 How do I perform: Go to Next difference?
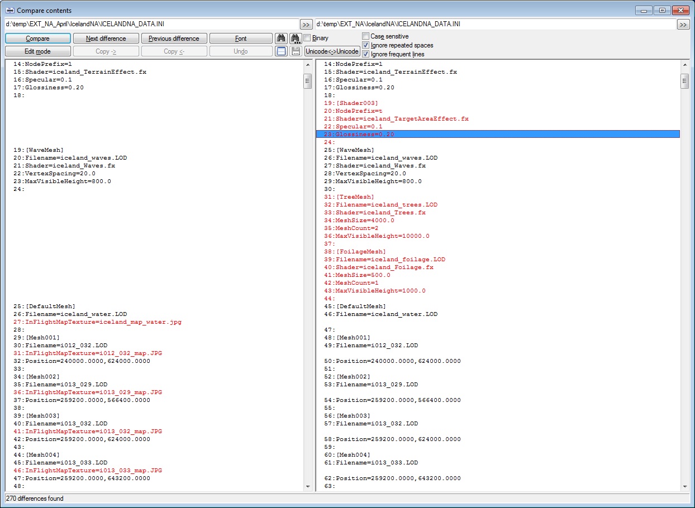pyautogui.click(x=106, y=39)
